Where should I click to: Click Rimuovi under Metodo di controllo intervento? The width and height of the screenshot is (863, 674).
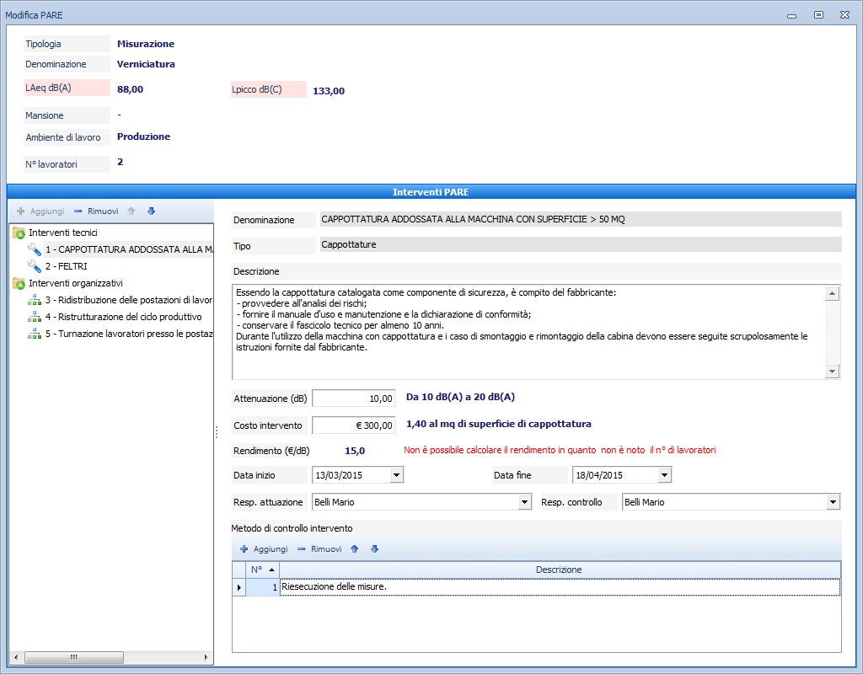click(326, 549)
